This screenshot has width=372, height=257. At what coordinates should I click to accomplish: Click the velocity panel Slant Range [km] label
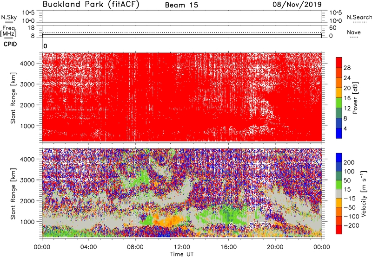click(13, 194)
